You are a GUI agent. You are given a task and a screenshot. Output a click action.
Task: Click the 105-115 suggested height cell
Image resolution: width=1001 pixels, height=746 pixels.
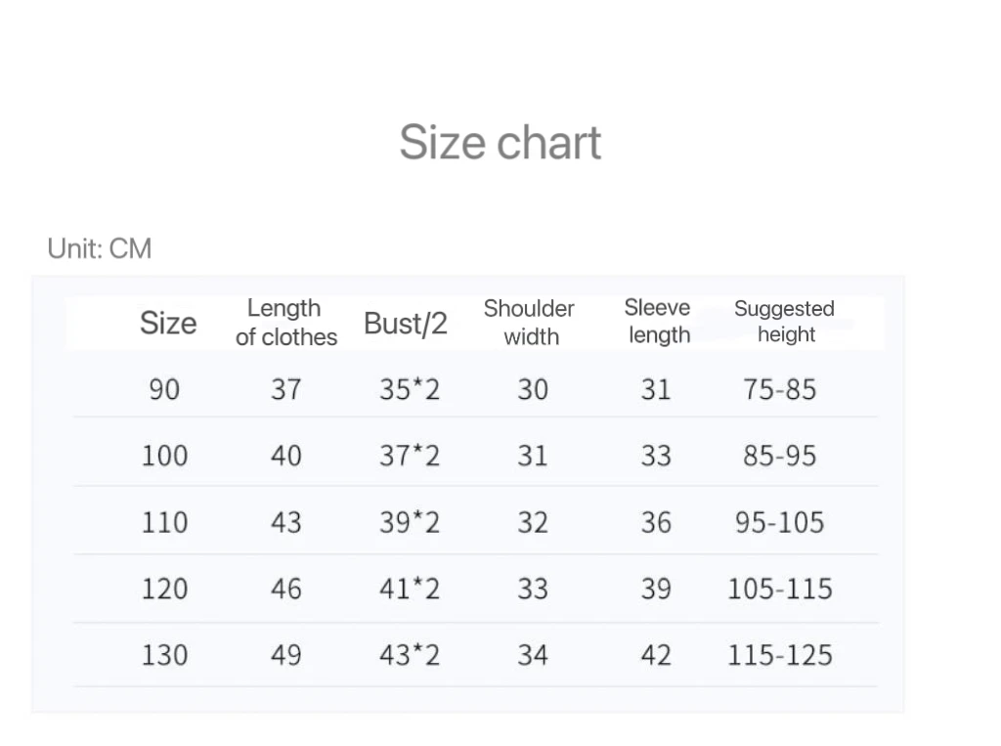[x=779, y=589]
